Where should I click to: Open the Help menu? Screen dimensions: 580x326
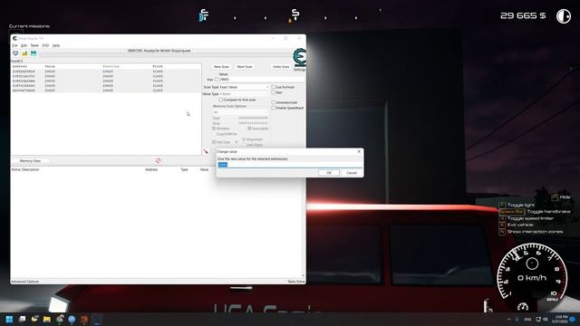click(x=56, y=45)
